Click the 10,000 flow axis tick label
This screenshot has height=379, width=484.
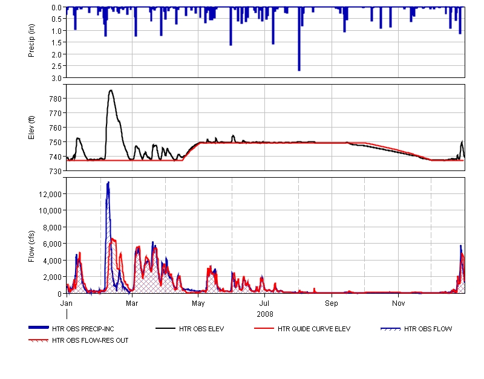click(50, 211)
